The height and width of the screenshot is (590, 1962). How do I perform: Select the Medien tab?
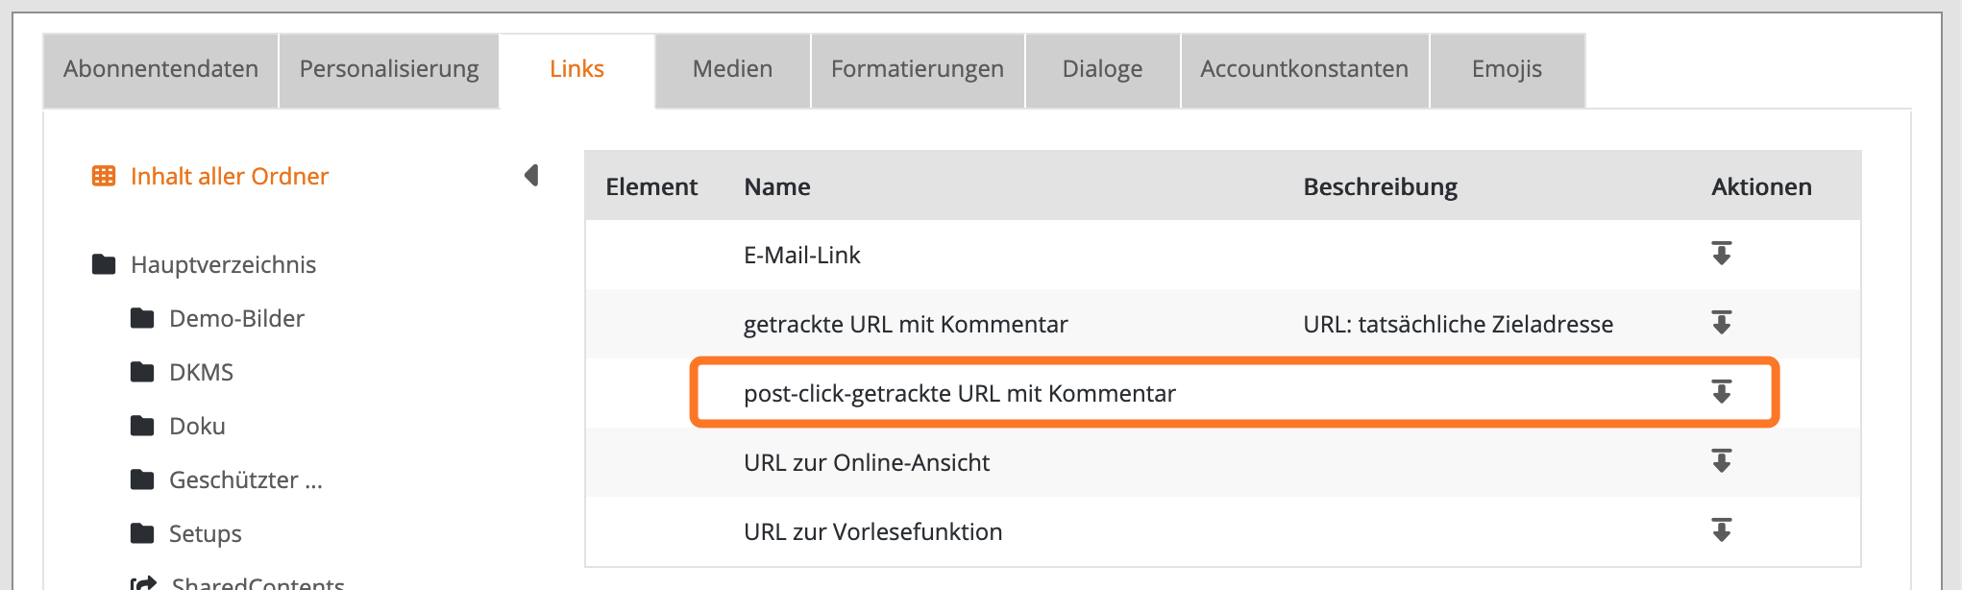coord(732,69)
